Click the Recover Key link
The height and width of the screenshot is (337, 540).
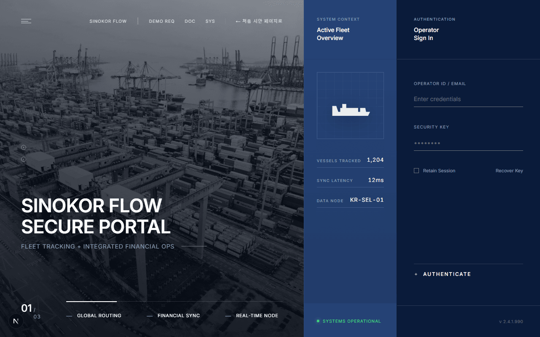509,171
